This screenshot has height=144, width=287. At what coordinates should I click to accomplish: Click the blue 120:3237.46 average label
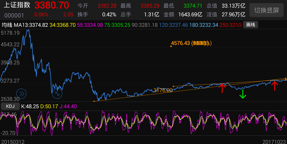174,25
